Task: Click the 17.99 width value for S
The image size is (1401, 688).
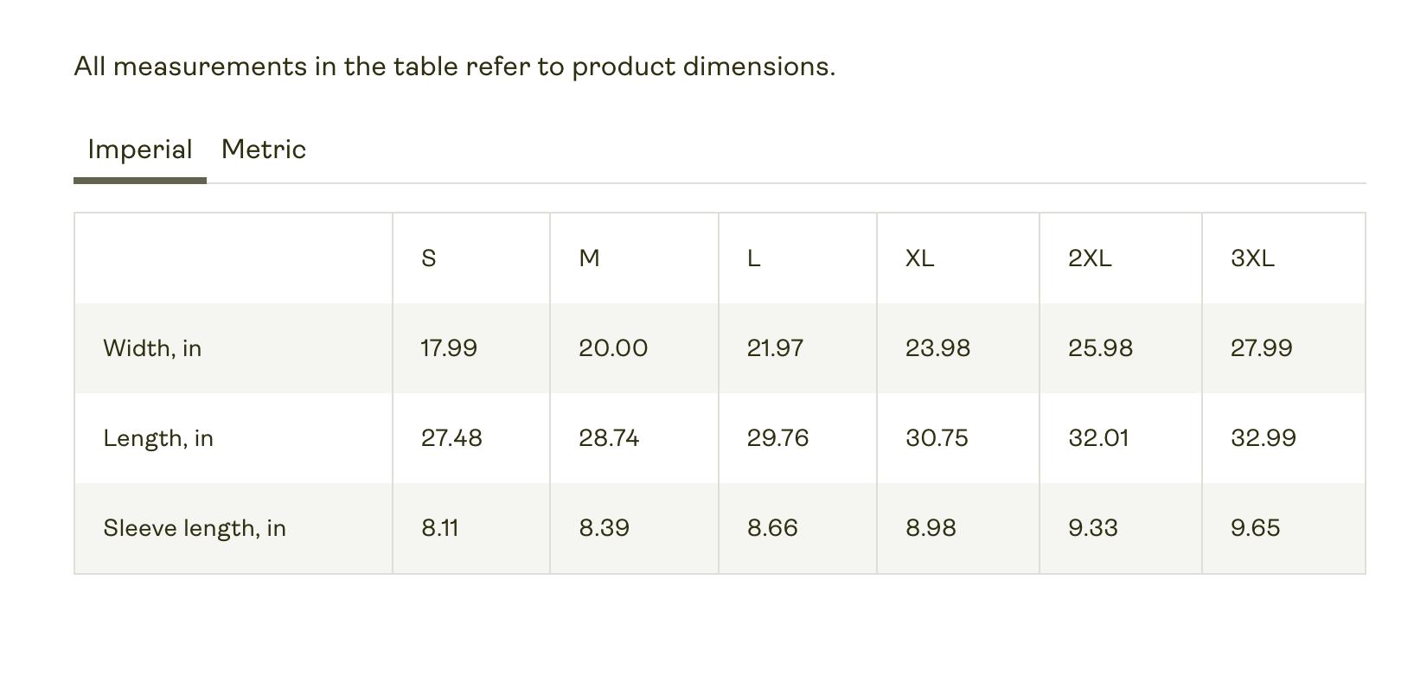Action: 449,348
